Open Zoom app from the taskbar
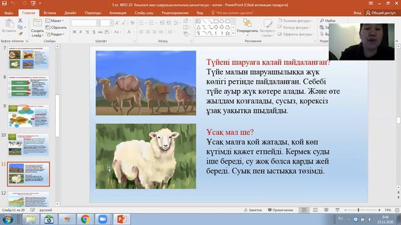401x225 pixels. (x=103, y=219)
